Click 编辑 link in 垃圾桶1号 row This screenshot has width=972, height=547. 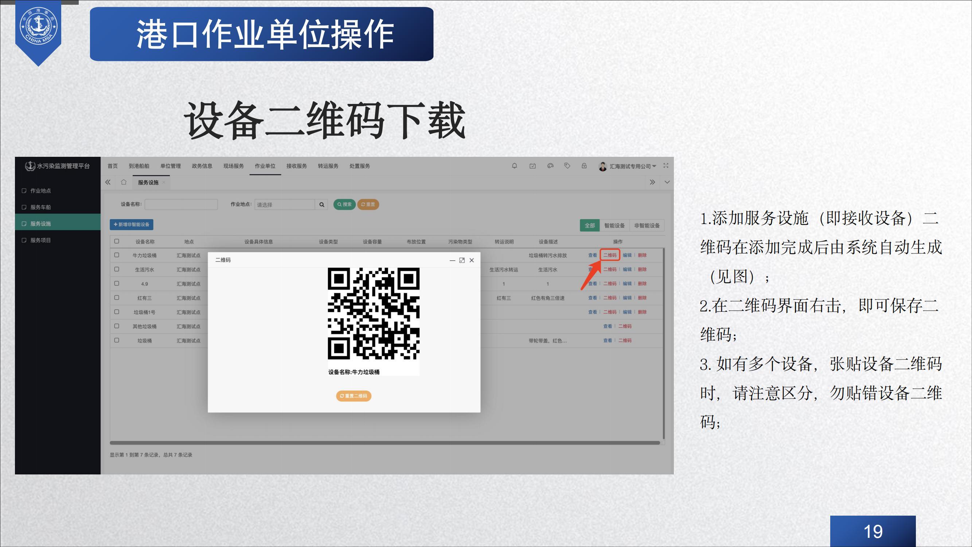click(627, 312)
